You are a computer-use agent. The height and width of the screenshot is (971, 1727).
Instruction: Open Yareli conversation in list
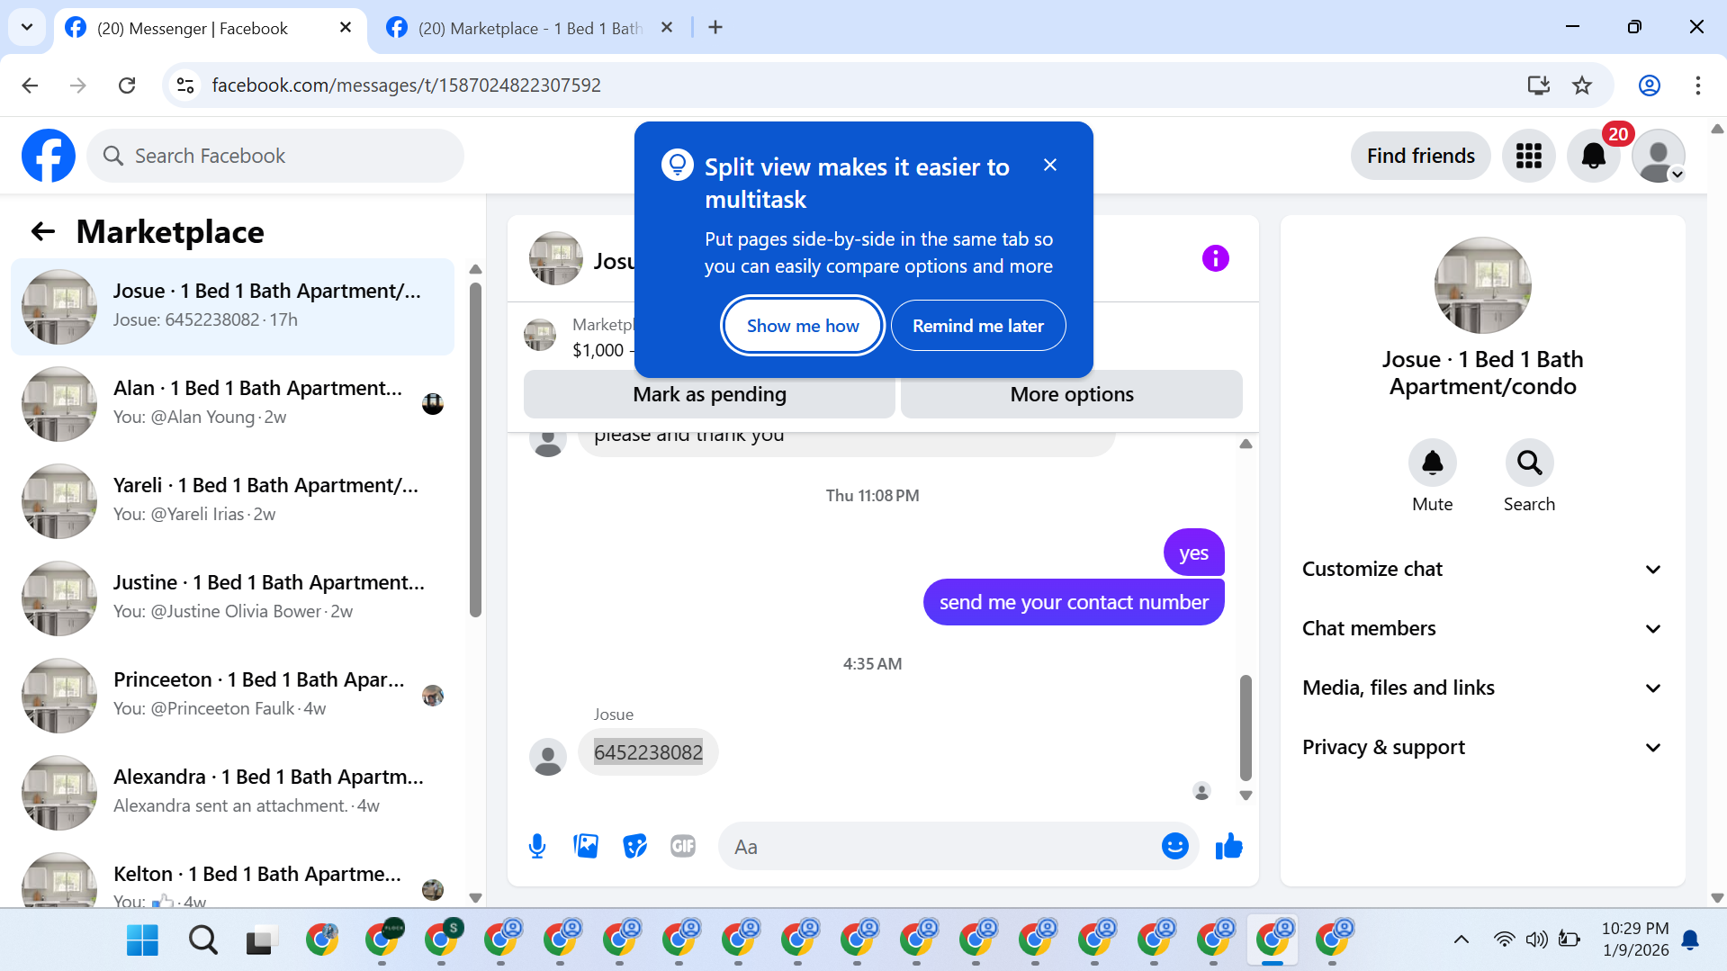pos(232,500)
